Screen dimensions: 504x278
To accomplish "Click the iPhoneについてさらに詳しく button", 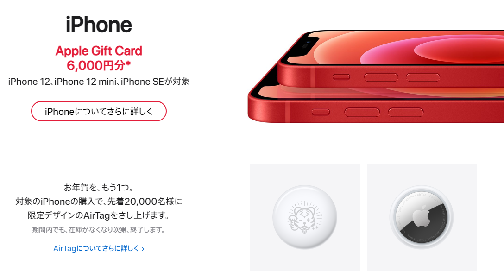I will click(99, 111).
